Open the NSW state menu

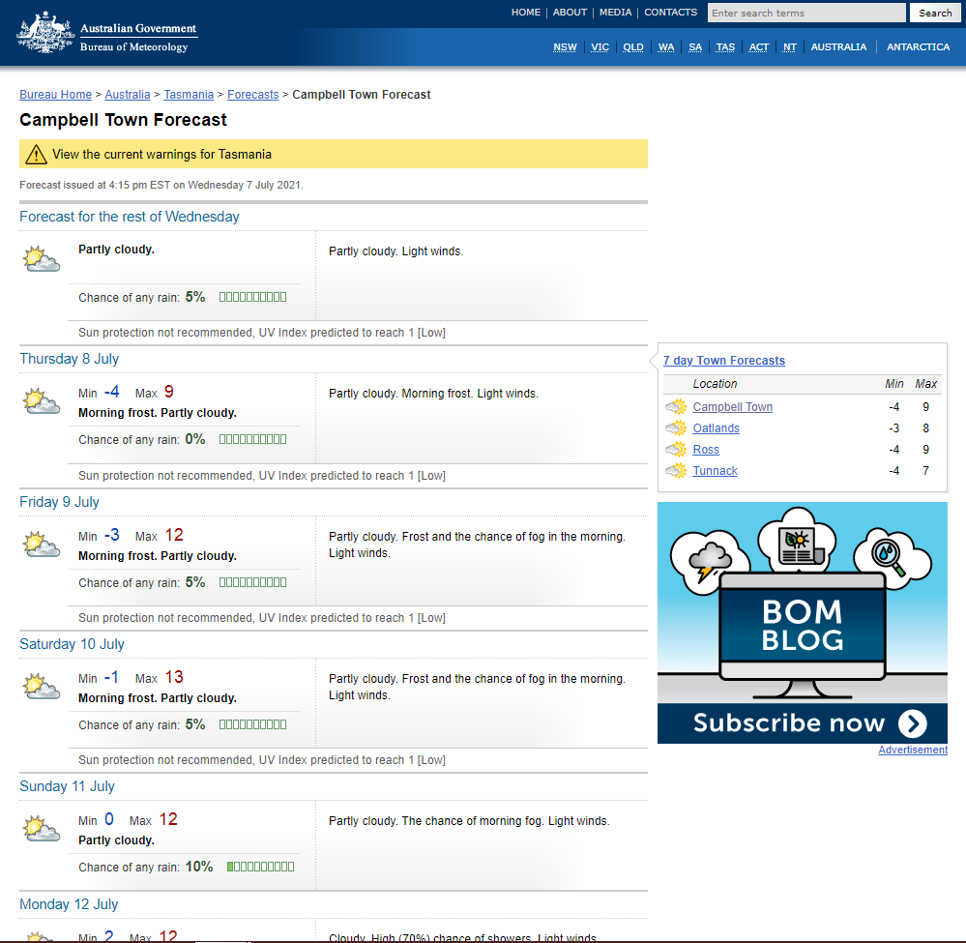click(565, 47)
